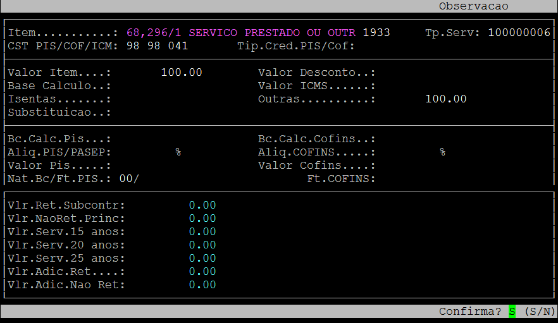Select the Vlr.Adic.Ret value
558x323 pixels.
202,272
